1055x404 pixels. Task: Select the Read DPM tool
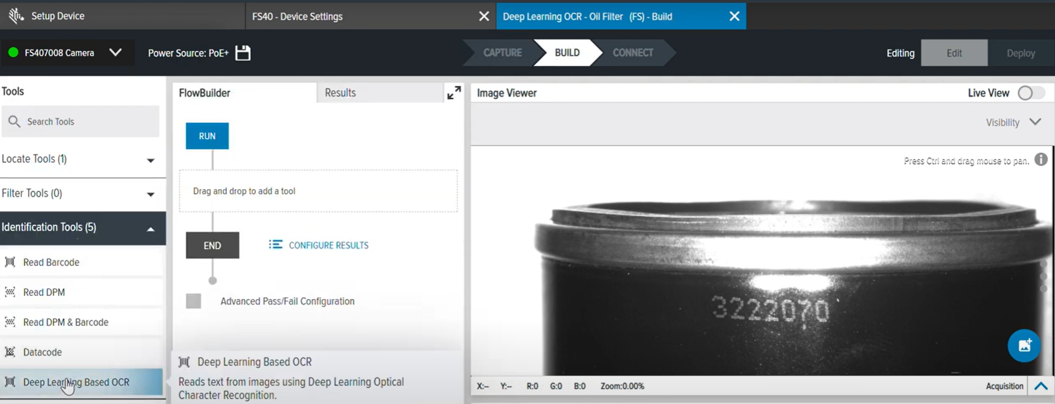[x=44, y=292]
